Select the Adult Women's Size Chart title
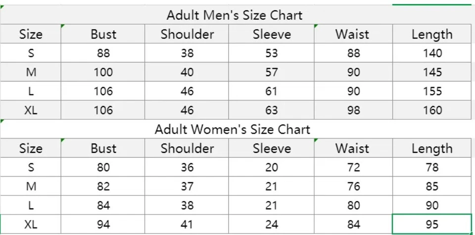This screenshot has width=475, height=235. (x=232, y=130)
